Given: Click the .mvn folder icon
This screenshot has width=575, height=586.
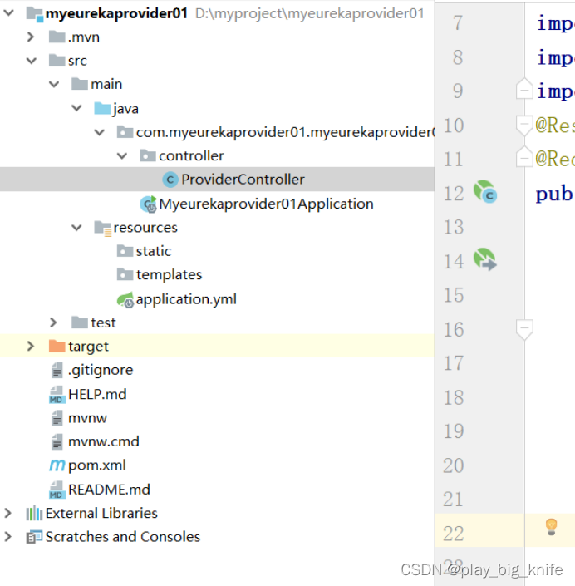Looking at the screenshot, I should tap(57, 37).
